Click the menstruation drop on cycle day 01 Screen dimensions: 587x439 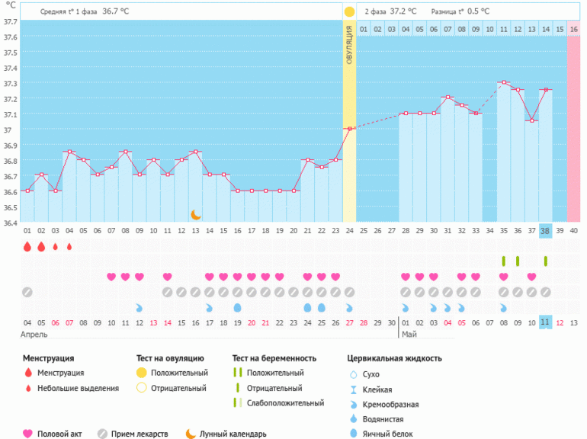click(27, 246)
